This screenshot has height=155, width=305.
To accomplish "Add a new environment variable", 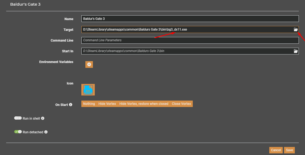I will (89, 64).
